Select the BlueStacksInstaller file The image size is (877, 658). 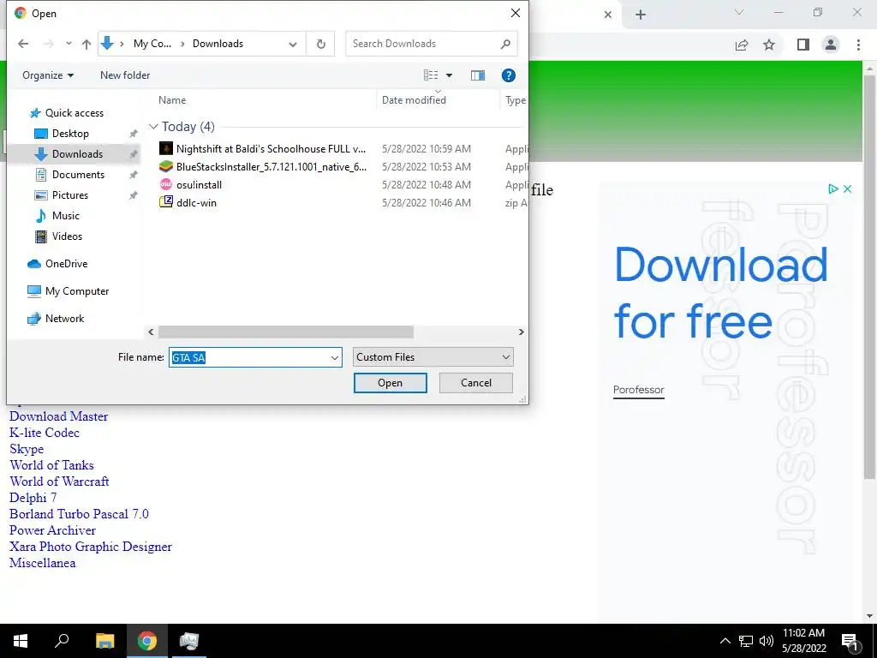(x=271, y=167)
